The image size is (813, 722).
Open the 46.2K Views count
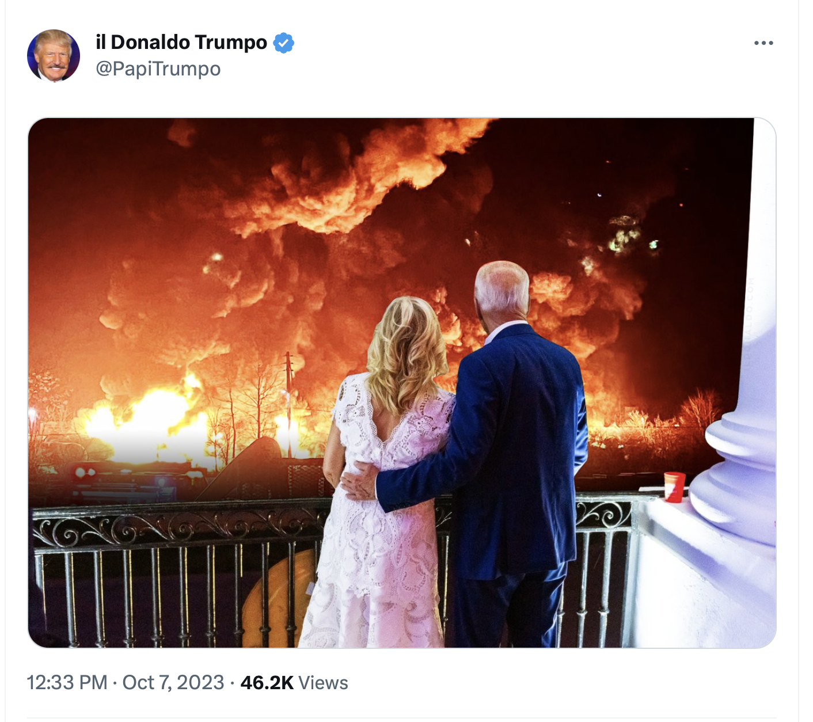click(294, 683)
